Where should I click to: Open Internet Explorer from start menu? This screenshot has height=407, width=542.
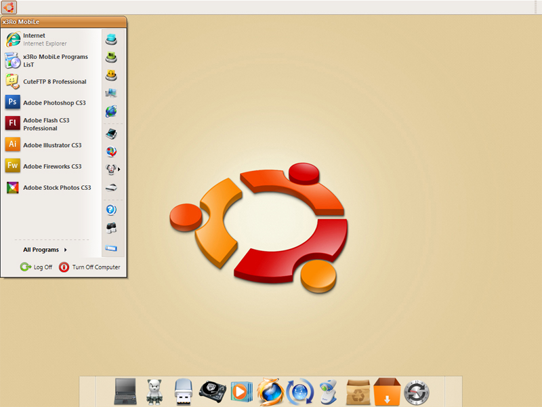point(52,39)
